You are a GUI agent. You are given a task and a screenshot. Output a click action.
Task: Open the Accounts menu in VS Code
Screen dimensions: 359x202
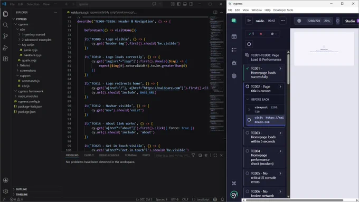(x=5, y=180)
